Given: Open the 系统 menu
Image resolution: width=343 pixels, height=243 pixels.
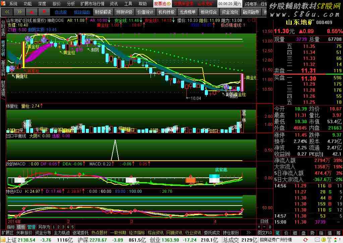Looking at the screenshot, I should pyautogui.click(x=13, y=3).
